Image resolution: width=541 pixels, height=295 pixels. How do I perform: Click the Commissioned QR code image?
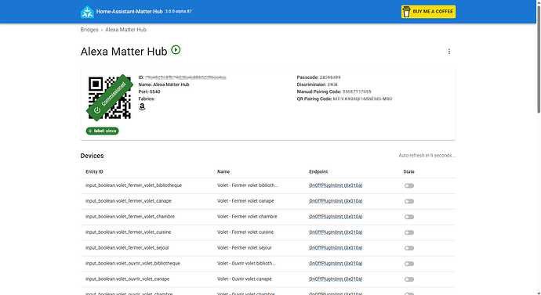(x=110, y=98)
